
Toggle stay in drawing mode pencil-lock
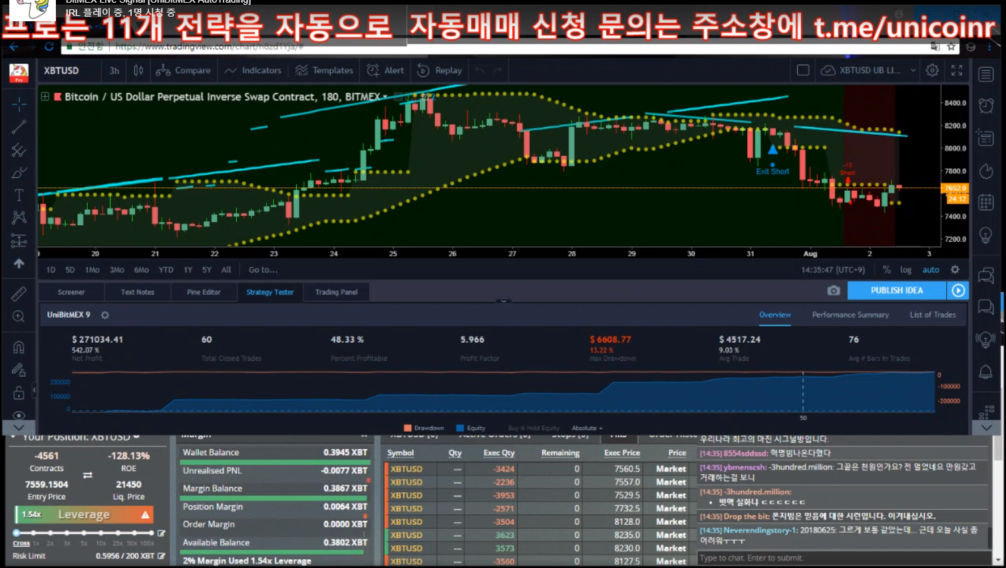19,370
